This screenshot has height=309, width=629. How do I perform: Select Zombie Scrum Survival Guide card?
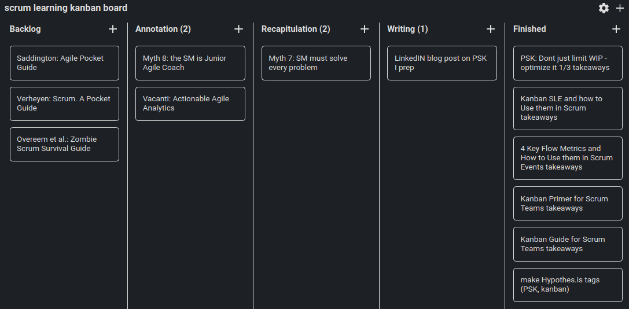(x=64, y=144)
